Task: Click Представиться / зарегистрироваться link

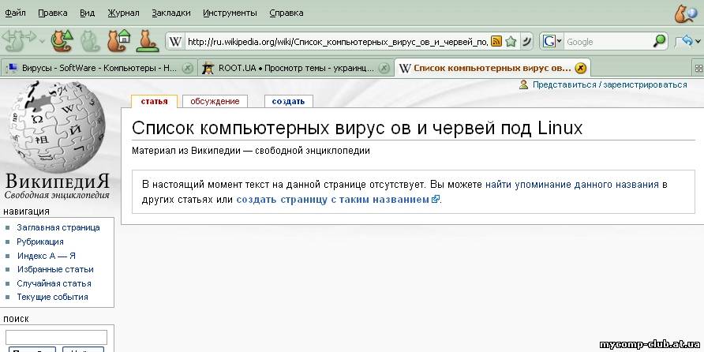Action: (610, 84)
